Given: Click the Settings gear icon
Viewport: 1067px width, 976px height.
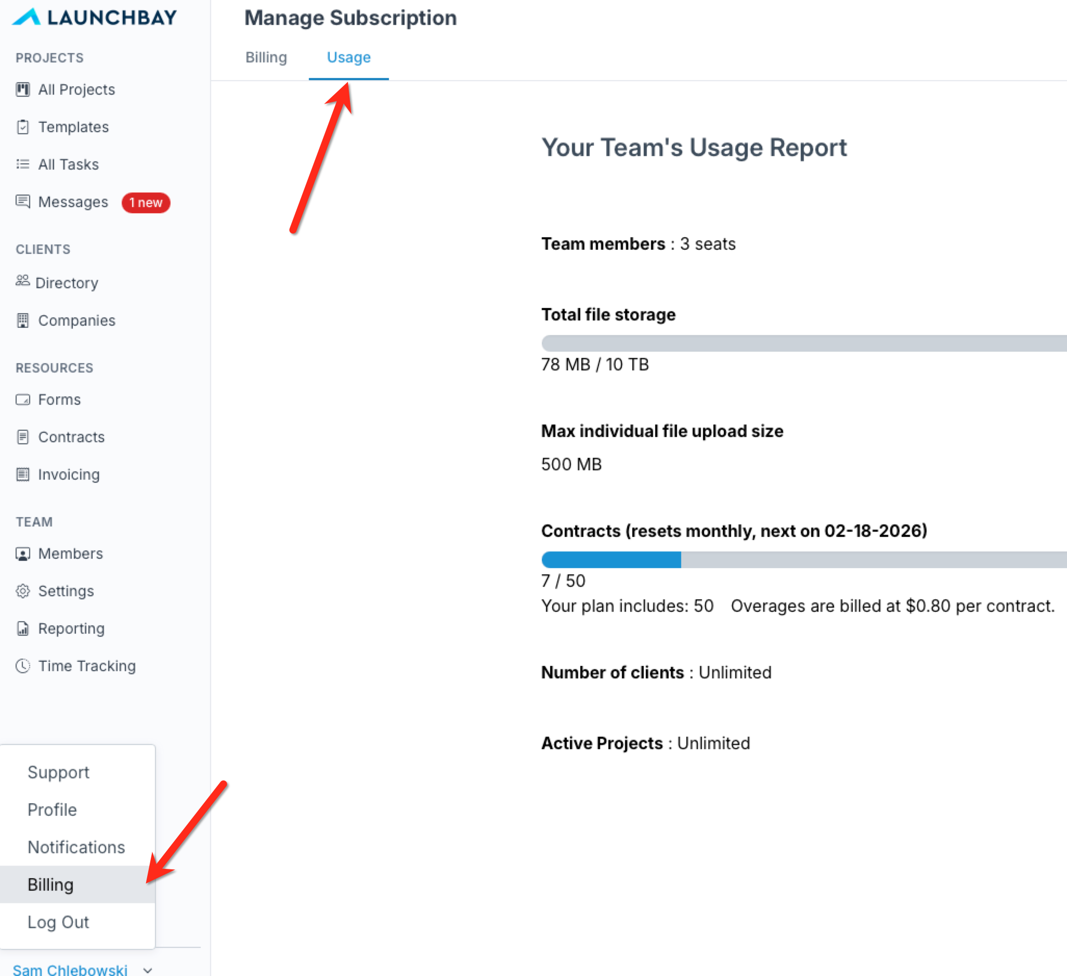Looking at the screenshot, I should pyautogui.click(x=23, y=591).
